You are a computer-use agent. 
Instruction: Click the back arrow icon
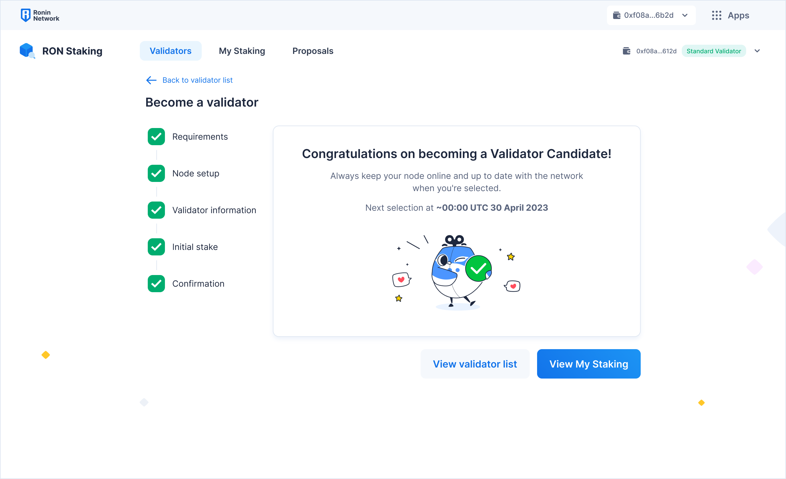[151, 80]
